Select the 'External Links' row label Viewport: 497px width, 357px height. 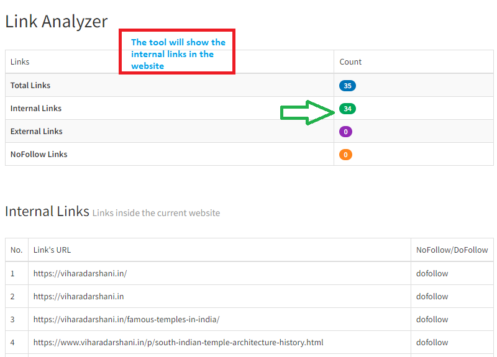(x=37, y=131)
